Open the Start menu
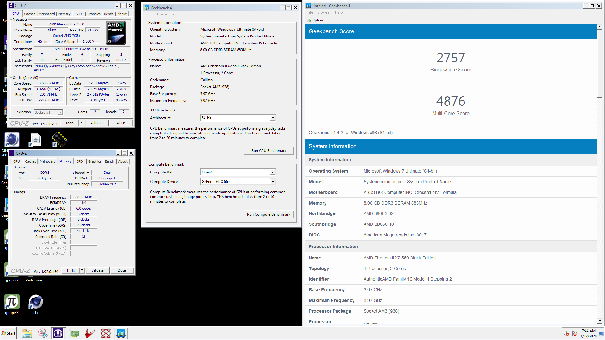The height and width of the screenshot is (340, 605). point(9,333)
